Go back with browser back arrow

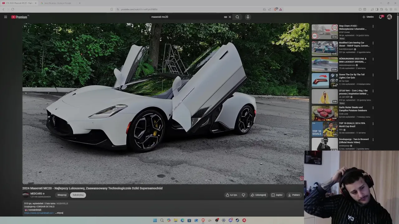tap(4, 9)
